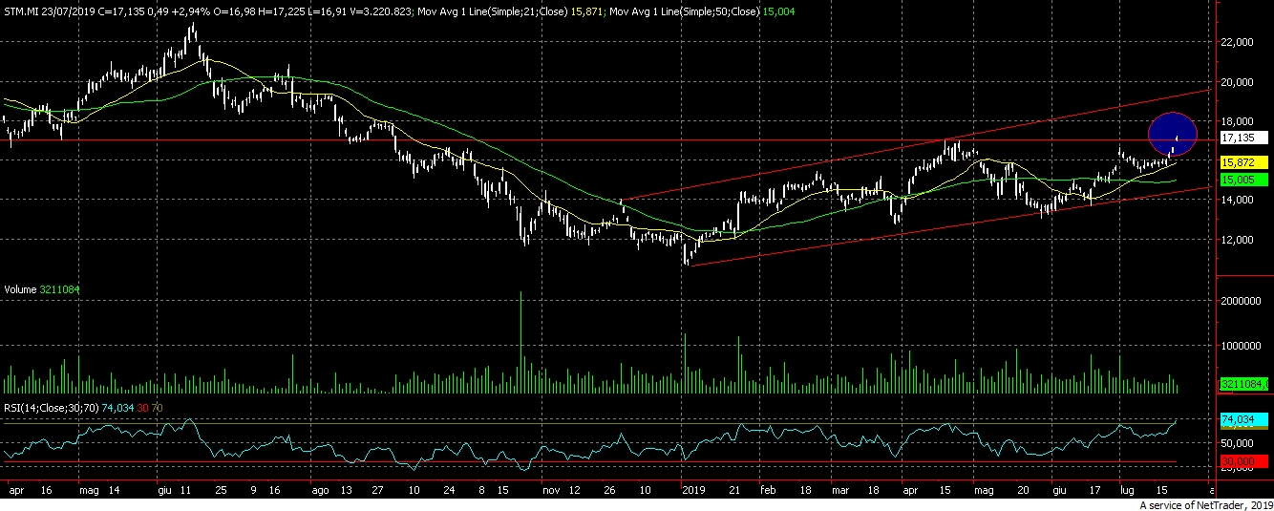
Task: Click the cyan 74,034 RSI value tag
Action: [x=1243, y=419]
